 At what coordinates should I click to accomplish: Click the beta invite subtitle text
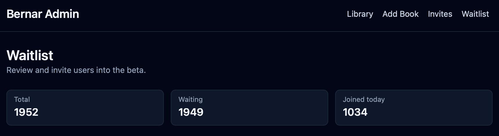76,70
